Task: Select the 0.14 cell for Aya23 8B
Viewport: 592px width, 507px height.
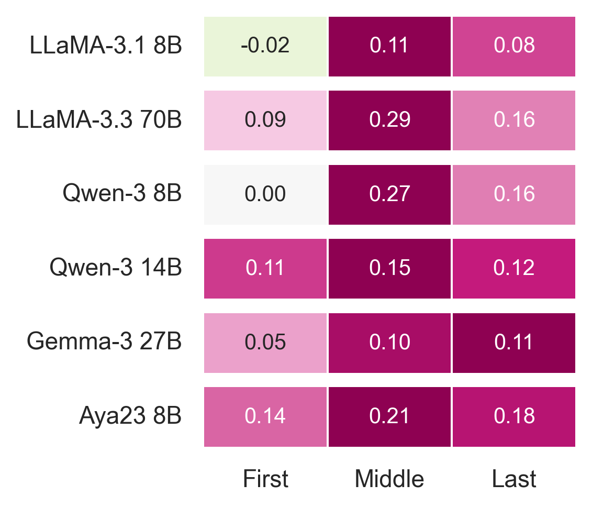Action: (265, 417)
